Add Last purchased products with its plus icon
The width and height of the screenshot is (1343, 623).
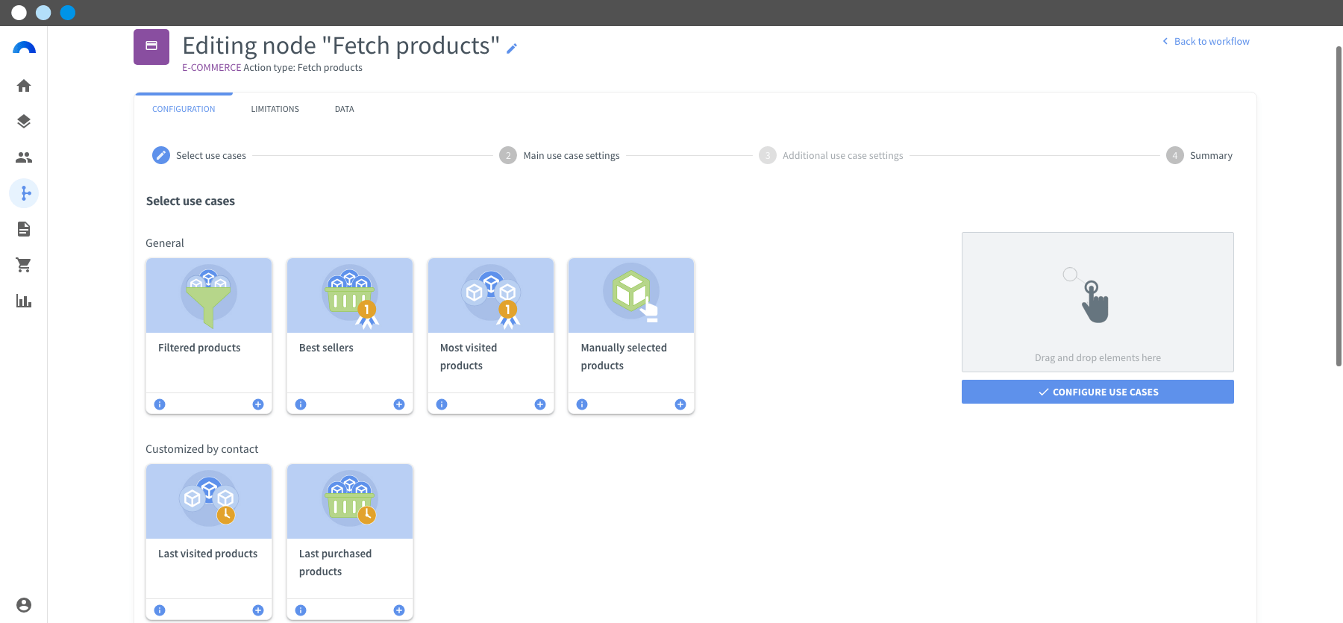pyautogui.click(x=399, y=610)
